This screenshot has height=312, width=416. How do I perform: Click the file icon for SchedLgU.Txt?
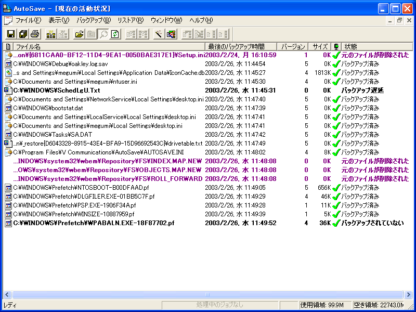(x=8, y=90)
